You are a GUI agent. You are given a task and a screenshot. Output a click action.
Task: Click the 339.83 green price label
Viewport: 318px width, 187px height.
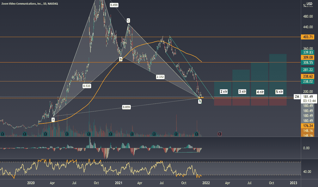point(308,52)
